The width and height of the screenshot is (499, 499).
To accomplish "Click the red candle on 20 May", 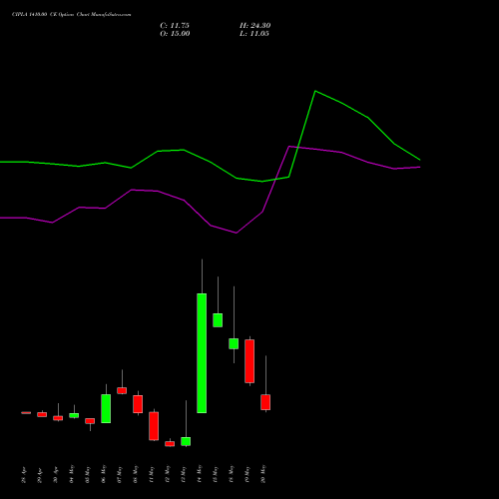I will click(x=265, y=402).
